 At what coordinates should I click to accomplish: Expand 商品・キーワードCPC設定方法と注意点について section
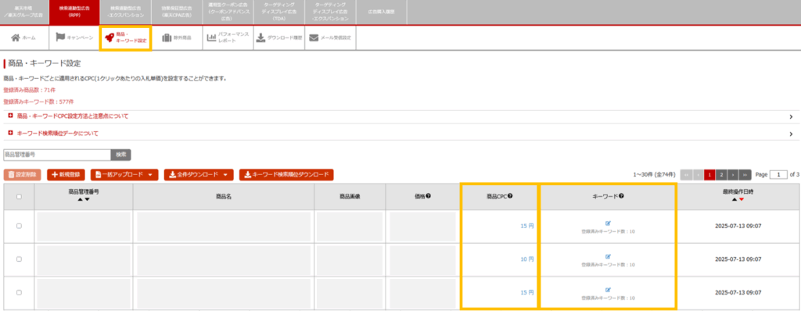point(73,116)
